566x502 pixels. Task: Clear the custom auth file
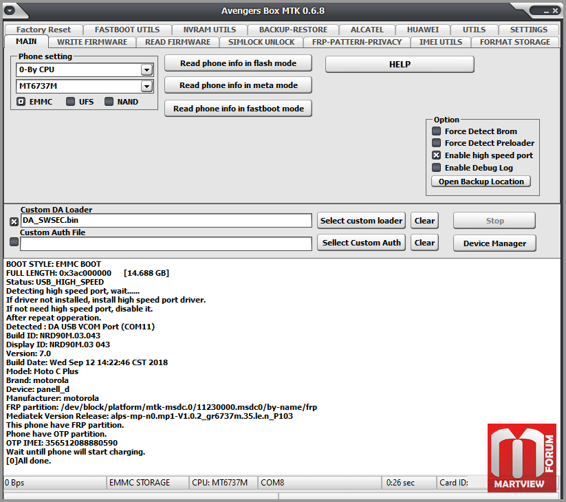click(424, 243)
